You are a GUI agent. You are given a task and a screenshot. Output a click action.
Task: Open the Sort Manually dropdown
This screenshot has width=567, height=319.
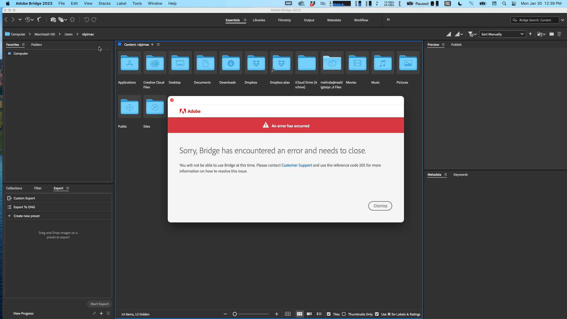click(x=502, y=34)
